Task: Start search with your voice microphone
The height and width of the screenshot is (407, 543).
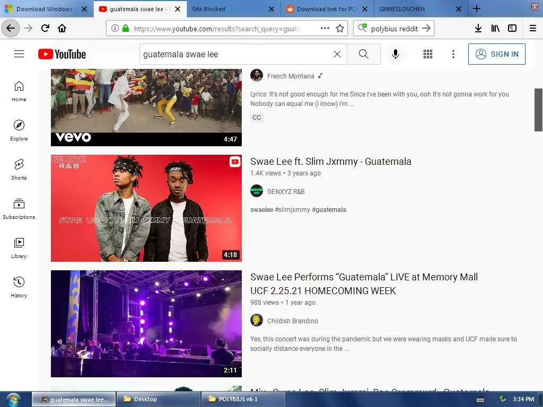Action: pos(396,54)
